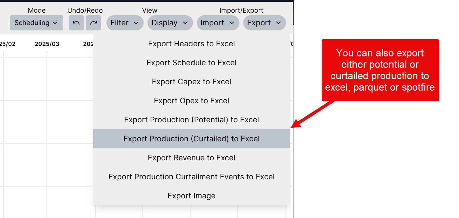Open the Display view dropdown
This screenshot has height=218, width=459.
coord(170,23)
